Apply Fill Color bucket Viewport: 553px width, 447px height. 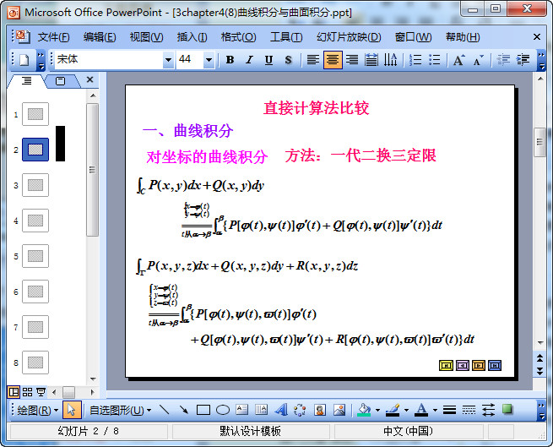pos(365,410)
